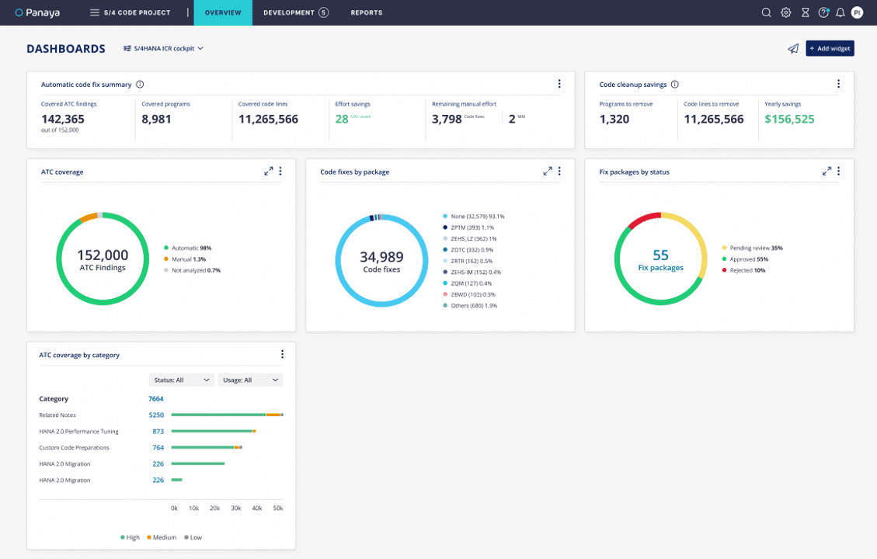Screen dimensions: 877x559
Task: Open the Status: All filter dropdown
Action: pos(181,380)
